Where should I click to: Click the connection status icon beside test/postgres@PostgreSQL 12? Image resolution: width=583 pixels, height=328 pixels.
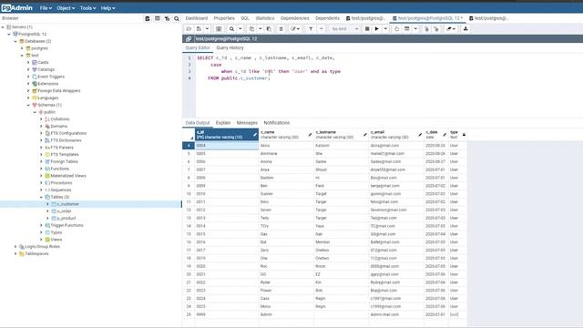click(189, 38)
